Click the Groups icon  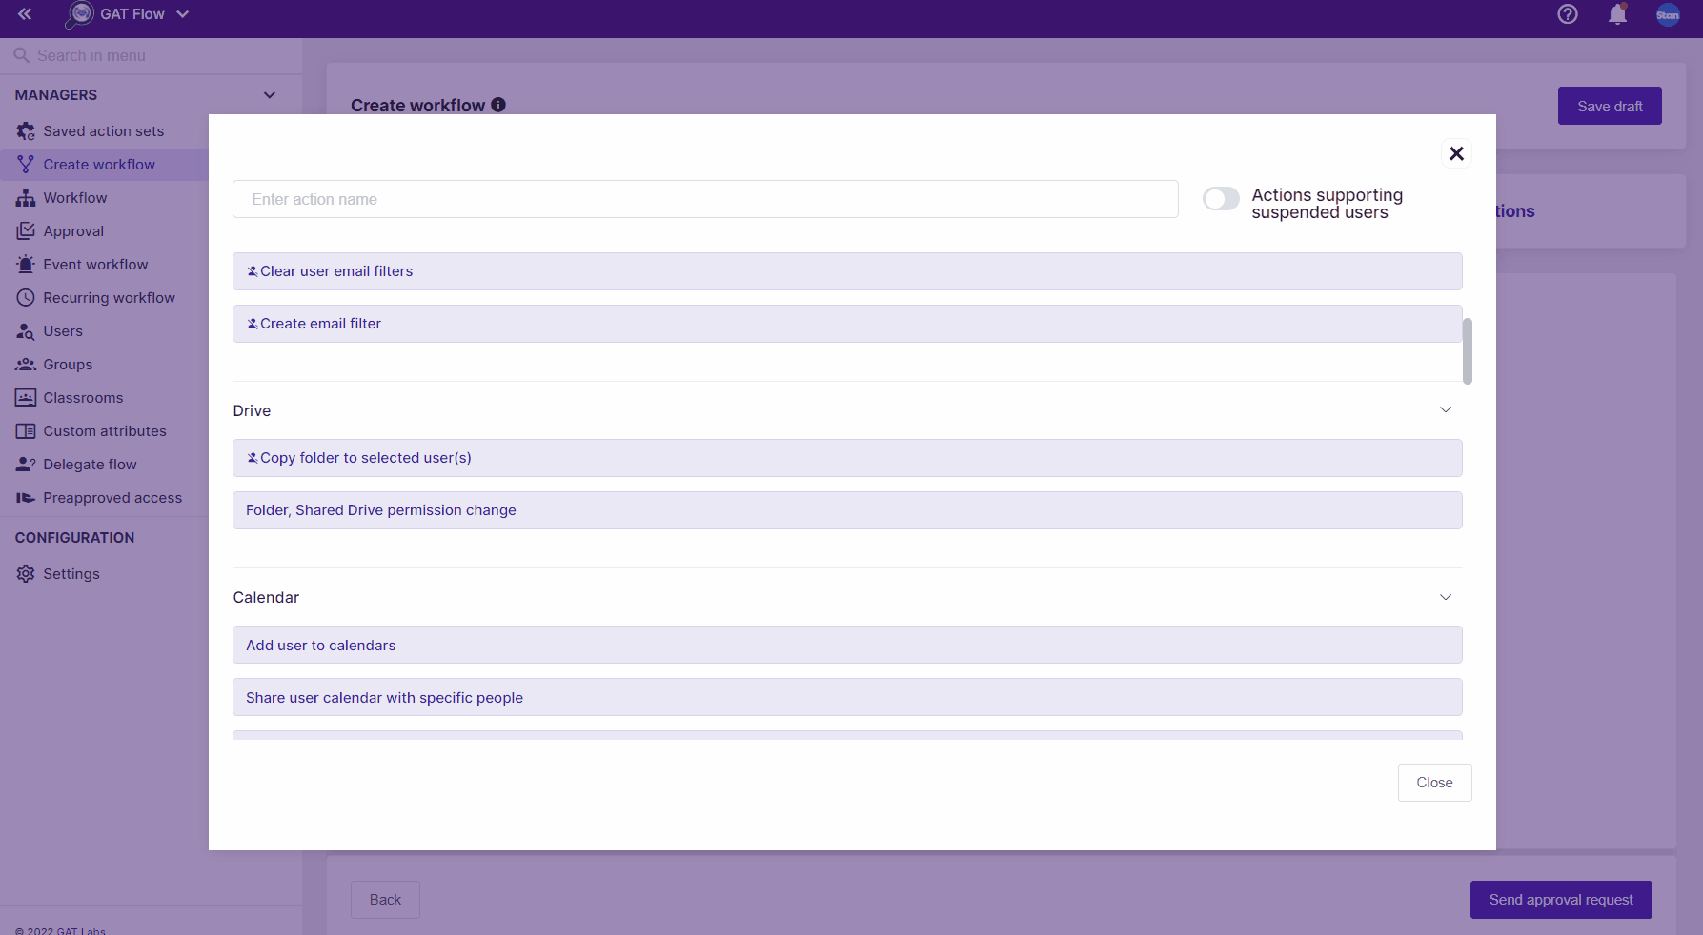tap(25, 364)
